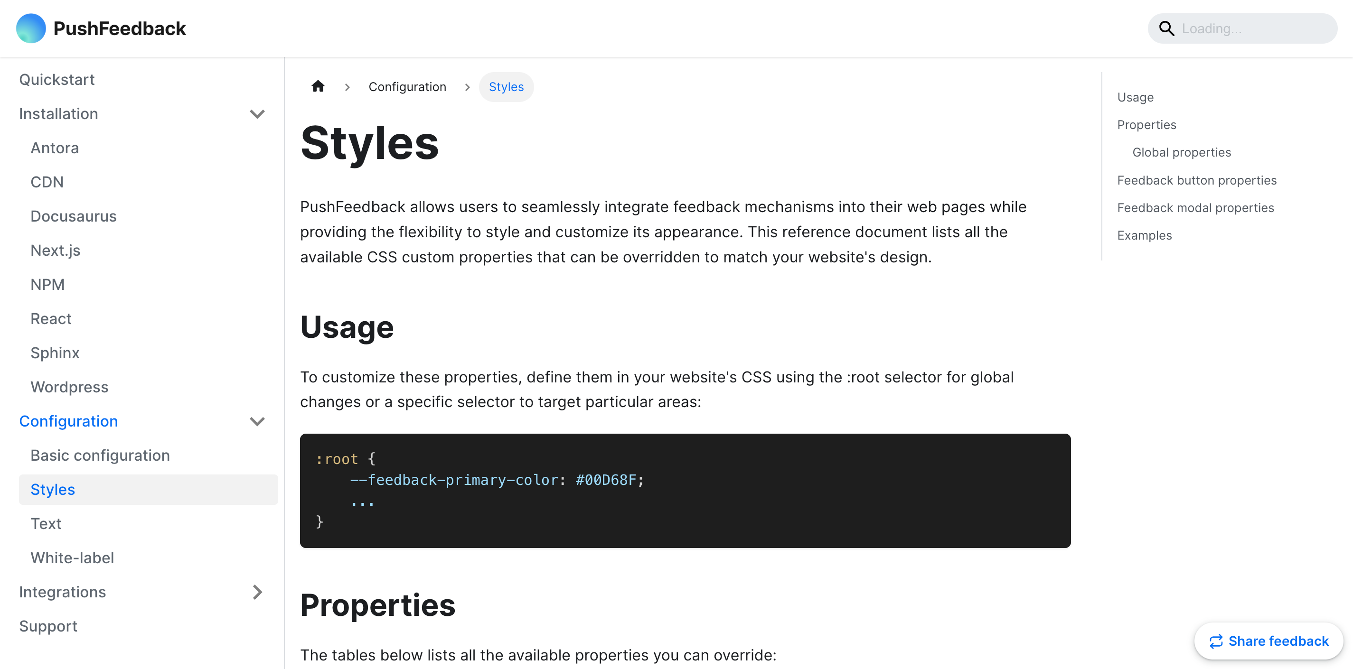
Task: Click the Share feedback button
Action: click(1268, 641)
